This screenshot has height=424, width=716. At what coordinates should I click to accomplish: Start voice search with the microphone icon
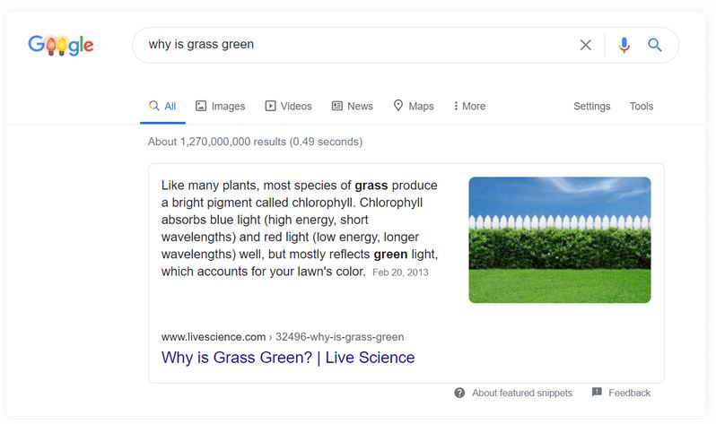[624, 45]
